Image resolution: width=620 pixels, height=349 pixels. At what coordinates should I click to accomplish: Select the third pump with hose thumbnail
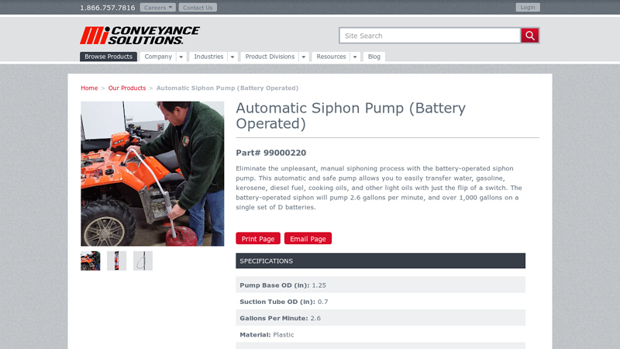[143, 261]
